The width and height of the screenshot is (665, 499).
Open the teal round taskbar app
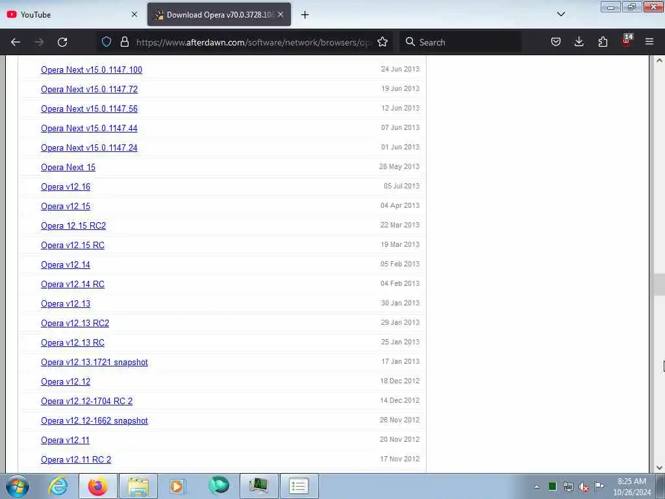click(x=219, y=485)
